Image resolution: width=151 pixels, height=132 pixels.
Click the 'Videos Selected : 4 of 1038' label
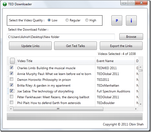(x=117, y=54)
